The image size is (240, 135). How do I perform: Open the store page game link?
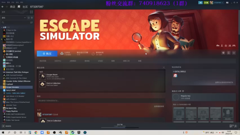43,61
